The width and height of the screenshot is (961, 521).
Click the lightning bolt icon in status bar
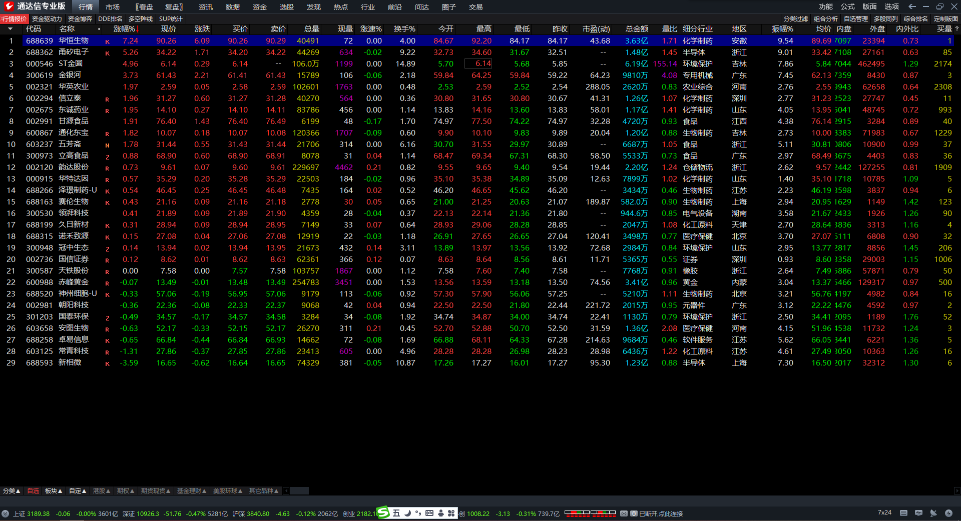[x=948, y=513]
